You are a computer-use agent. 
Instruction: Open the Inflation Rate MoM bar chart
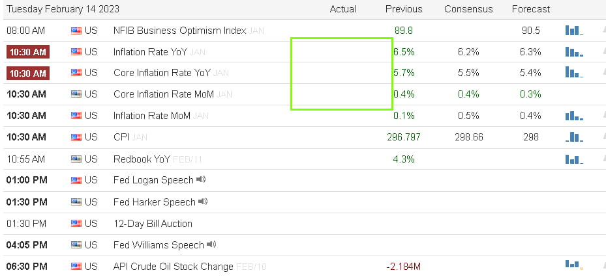[x=573, y=116]
